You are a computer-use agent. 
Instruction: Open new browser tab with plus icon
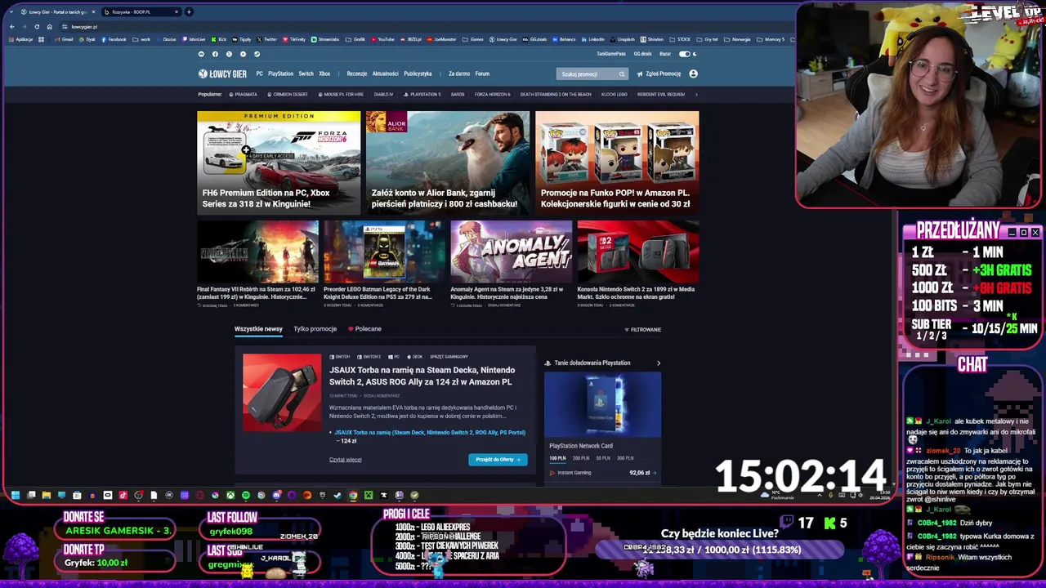pos(189,11)
